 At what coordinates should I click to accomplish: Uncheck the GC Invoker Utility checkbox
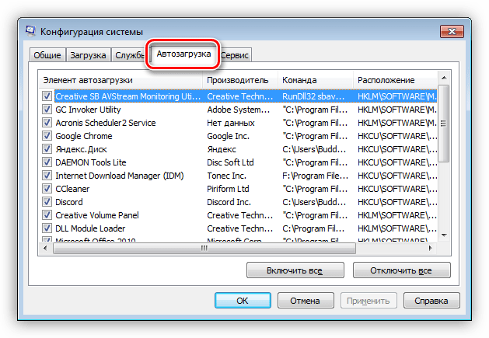pos(47,110)
